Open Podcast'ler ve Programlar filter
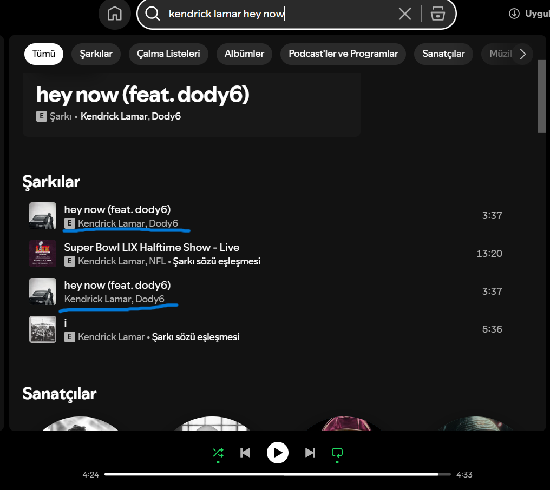550x490 pixels. pos(343,54)
